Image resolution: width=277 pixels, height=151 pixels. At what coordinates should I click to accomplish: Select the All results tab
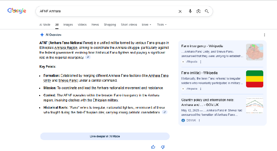(57, 25)
